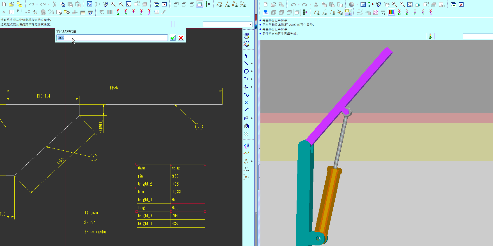This screenshot has width=493, height=246.
Task: Select the Line sketch tool
Action: pyautogui.click(x=246, y=63)
